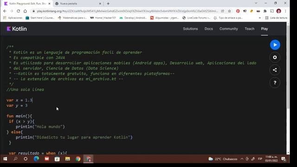The height and width of the screenshot is (167, 297).
Task: Open the Chrome profile avatar
Action: point(278,11)
